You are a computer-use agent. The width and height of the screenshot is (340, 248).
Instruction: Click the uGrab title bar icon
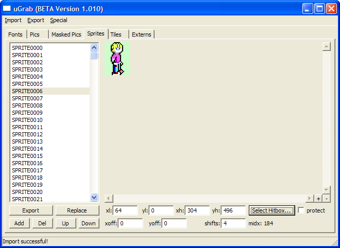coord(7,8)
